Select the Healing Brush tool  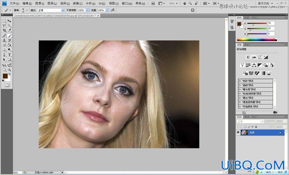coord(4,36)
